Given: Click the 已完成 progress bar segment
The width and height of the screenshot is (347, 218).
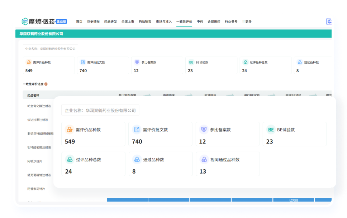Looking at the screenshot, I should pos(294,200).
